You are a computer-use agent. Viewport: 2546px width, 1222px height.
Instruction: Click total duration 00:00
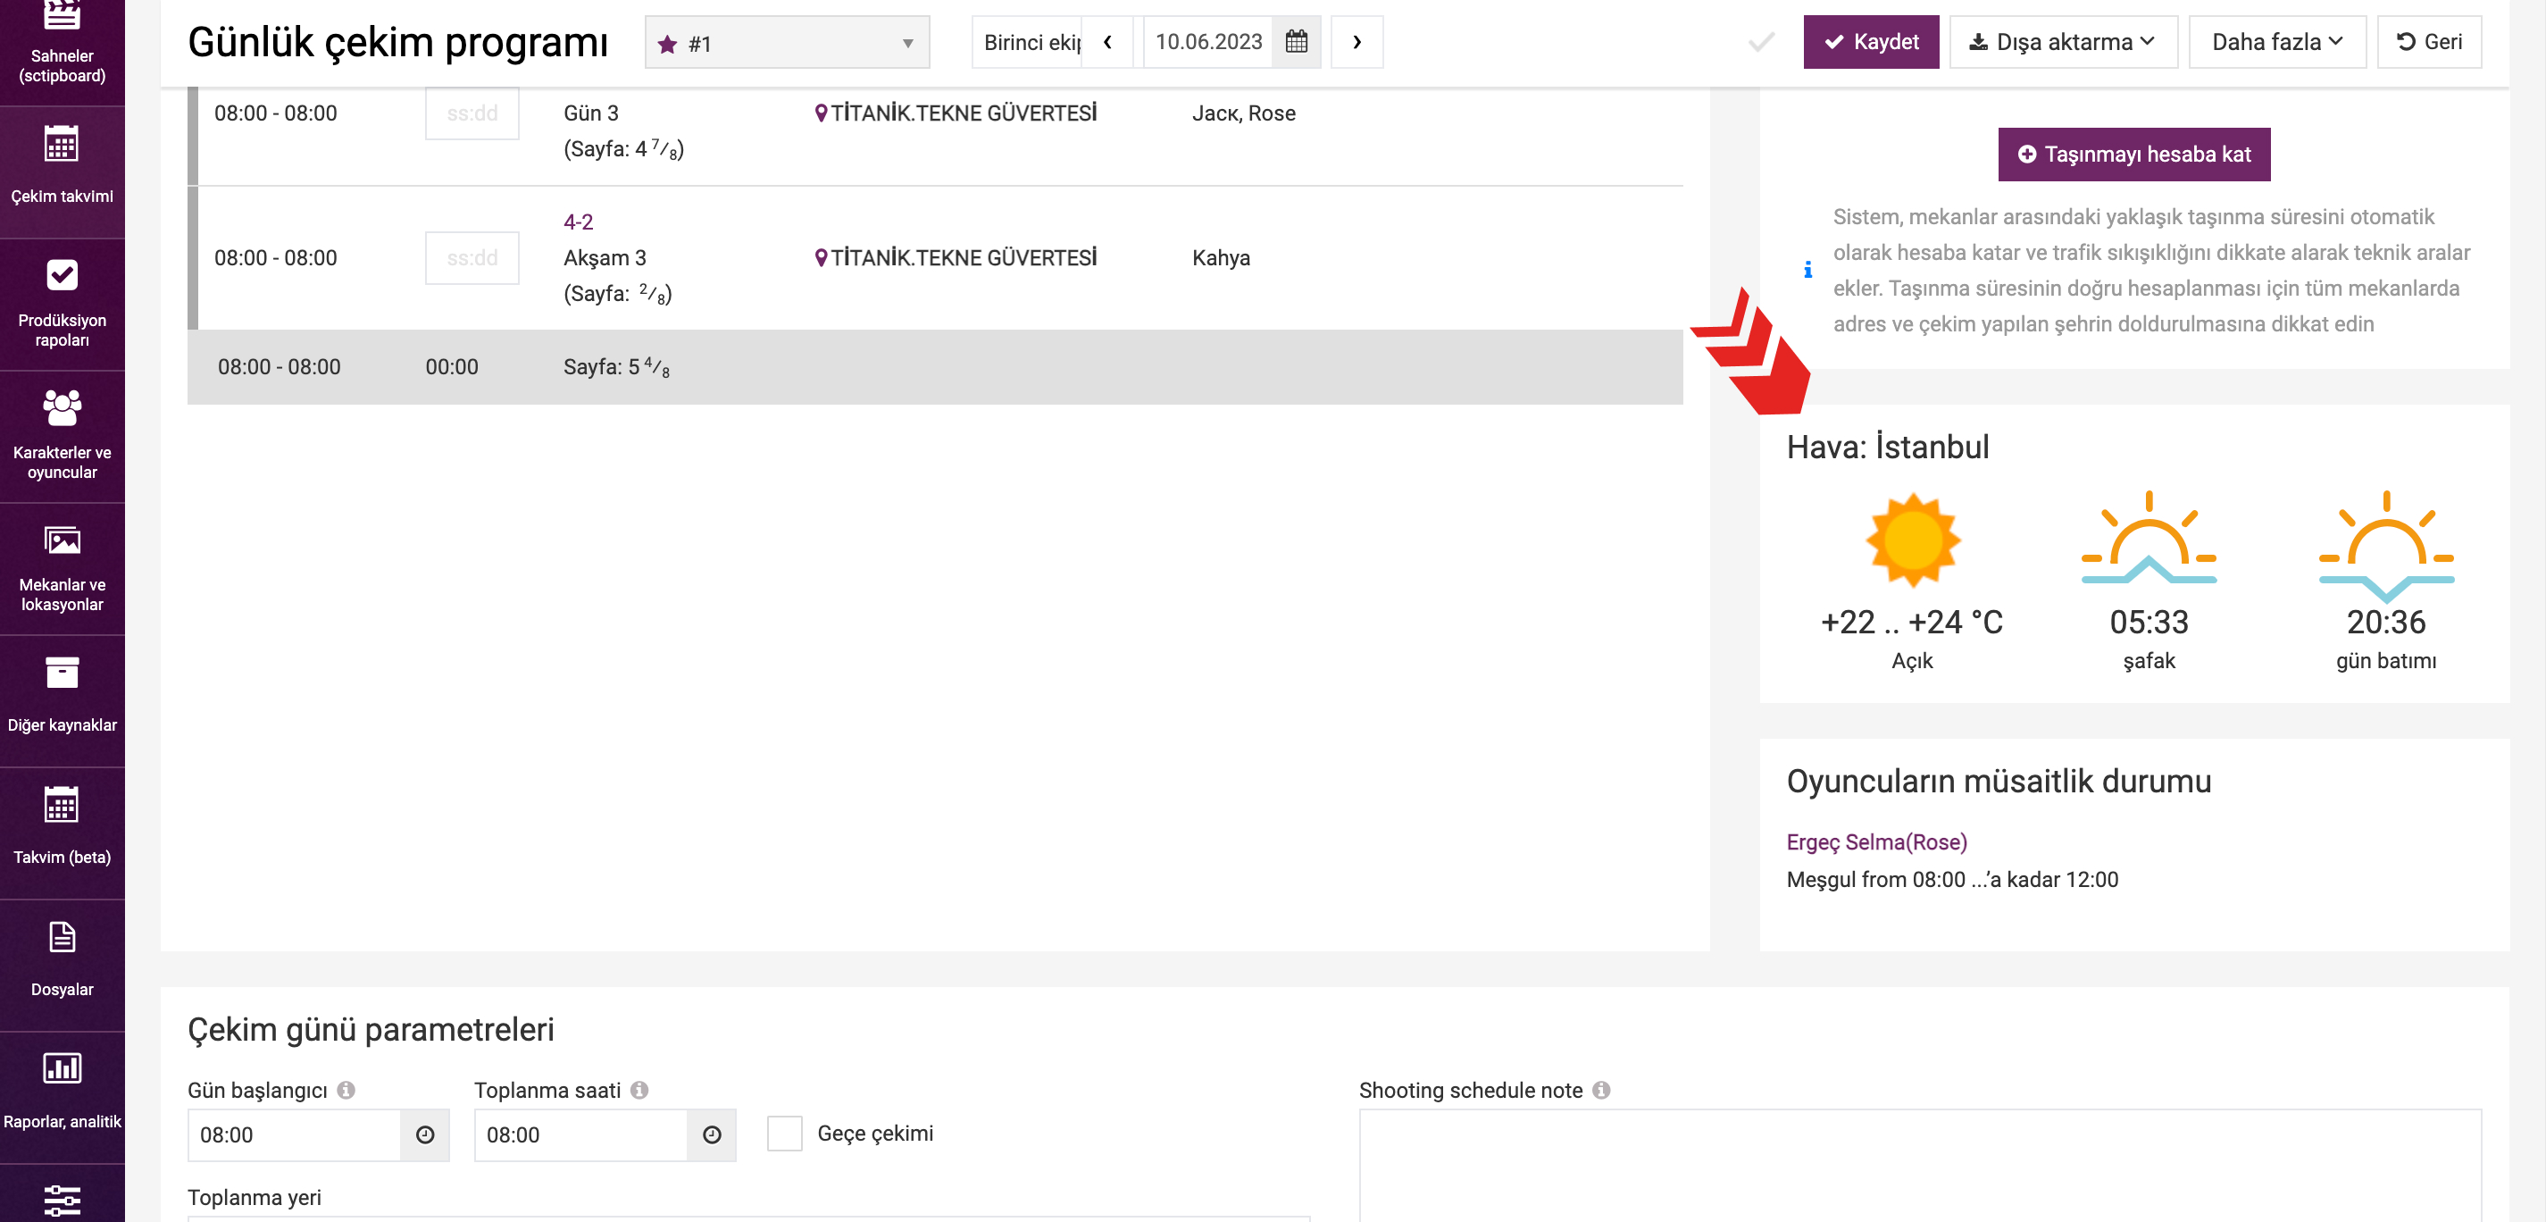[x=452, y=367]
